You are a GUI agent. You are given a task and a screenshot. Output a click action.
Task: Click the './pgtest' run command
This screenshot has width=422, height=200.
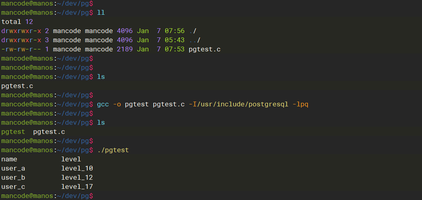[113, 150]
